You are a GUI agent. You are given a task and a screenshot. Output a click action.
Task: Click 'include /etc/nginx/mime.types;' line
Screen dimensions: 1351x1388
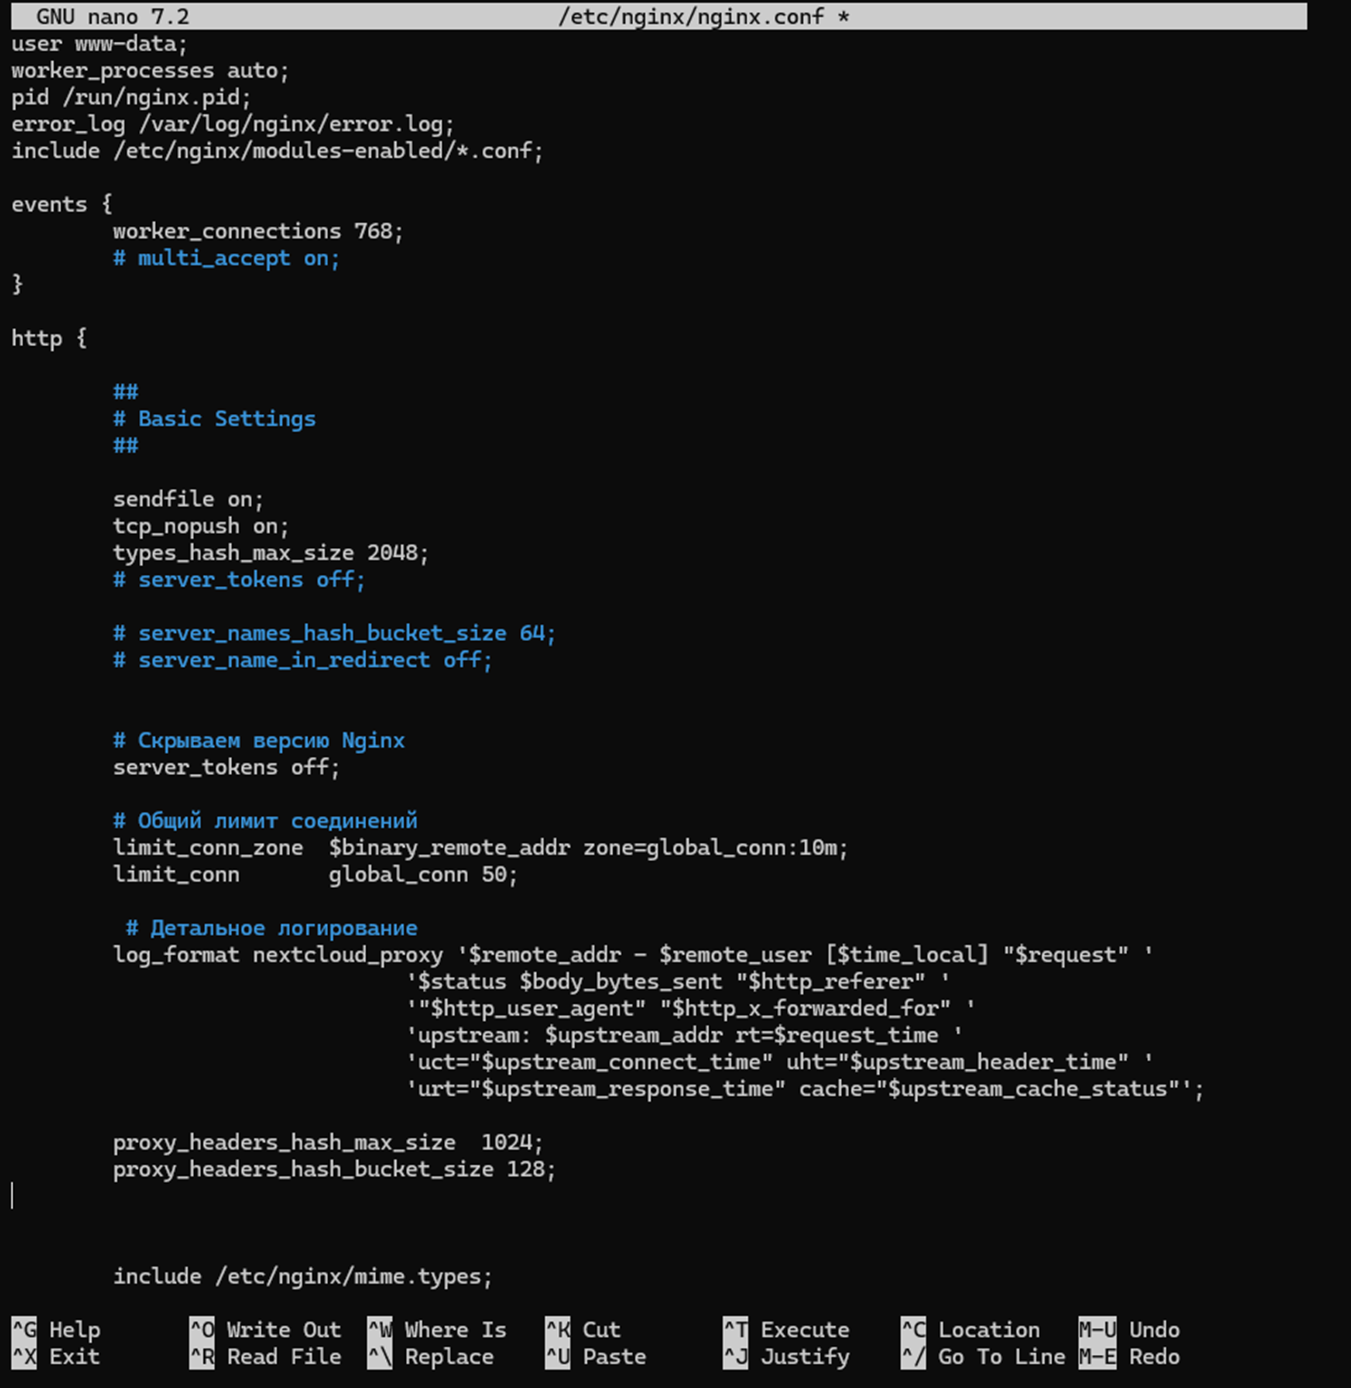[302, 1277]
